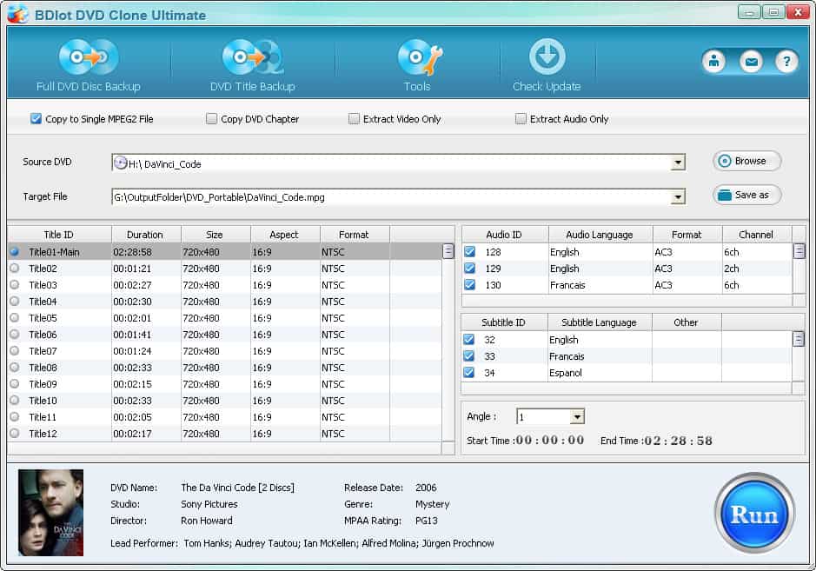
Task: Click the disc icon in Source DVD field
Action: [x=120, y=163]
